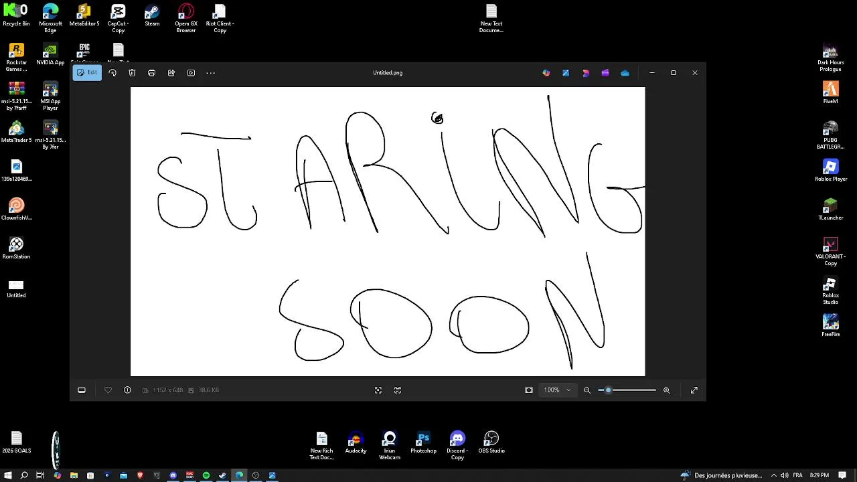Open the 100% zoom level dropdown
The height and width of the screenshot is (482, 857).
[558, 390]
